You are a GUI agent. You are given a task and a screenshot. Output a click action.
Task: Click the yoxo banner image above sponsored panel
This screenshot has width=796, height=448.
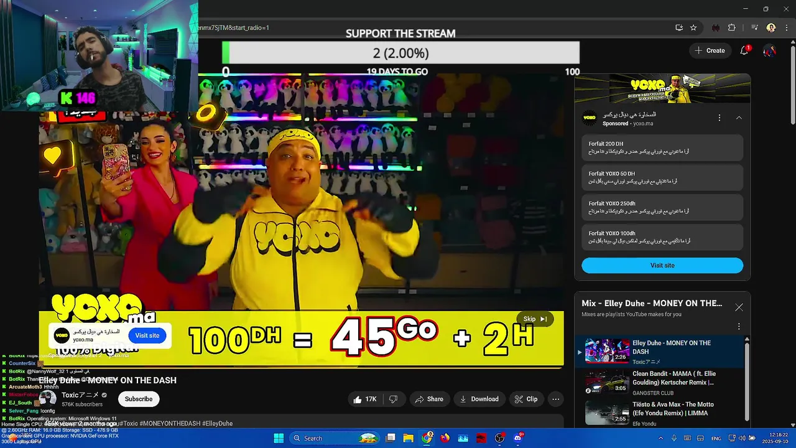click(662, 88)
